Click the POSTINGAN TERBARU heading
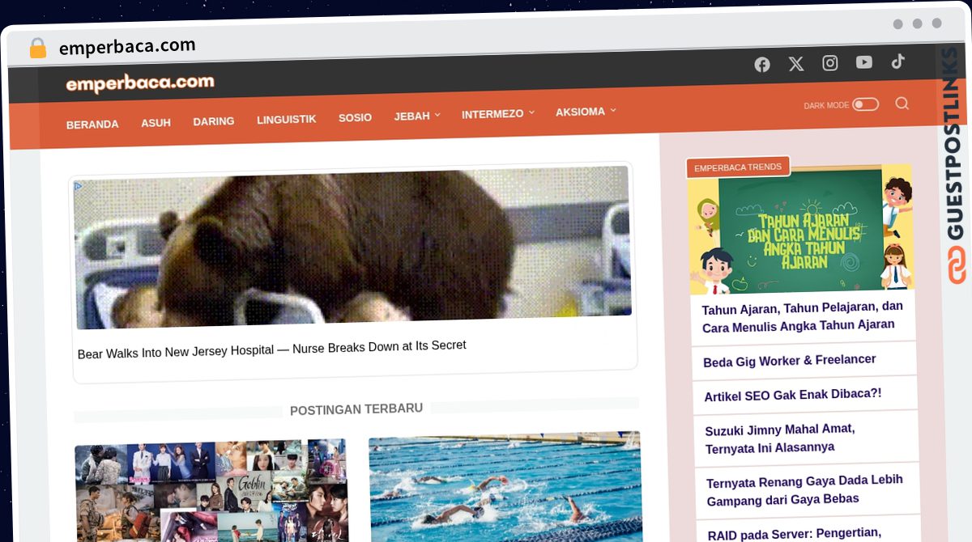The height and width of the screenshot is (542, 972). point(356,409)
